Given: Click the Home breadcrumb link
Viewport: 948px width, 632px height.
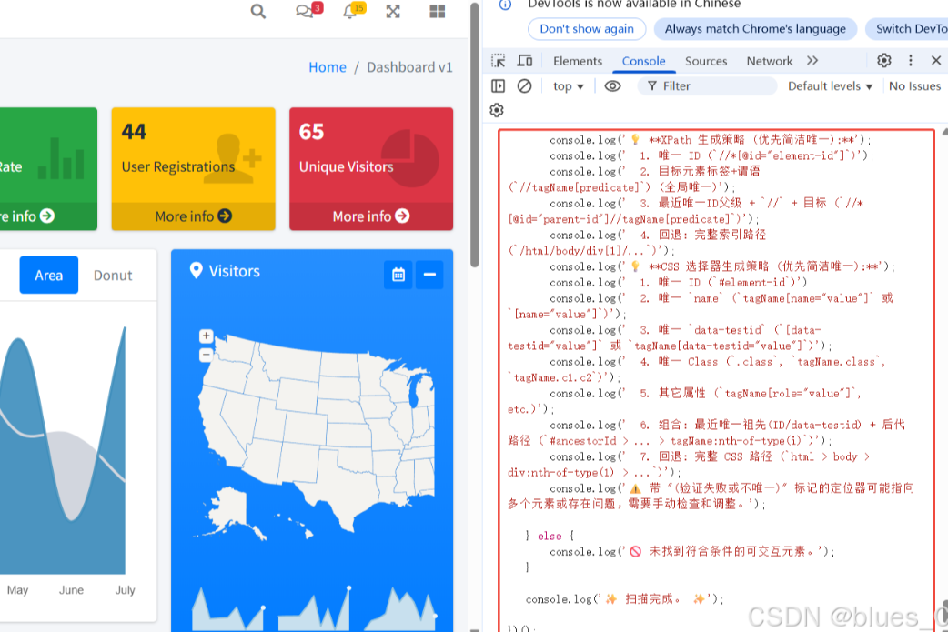Looking at the screenshot, I should 328,67.
